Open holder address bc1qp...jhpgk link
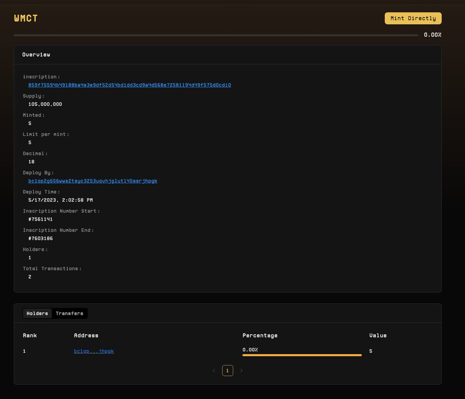Screen dimensions: 465x399 94,351
